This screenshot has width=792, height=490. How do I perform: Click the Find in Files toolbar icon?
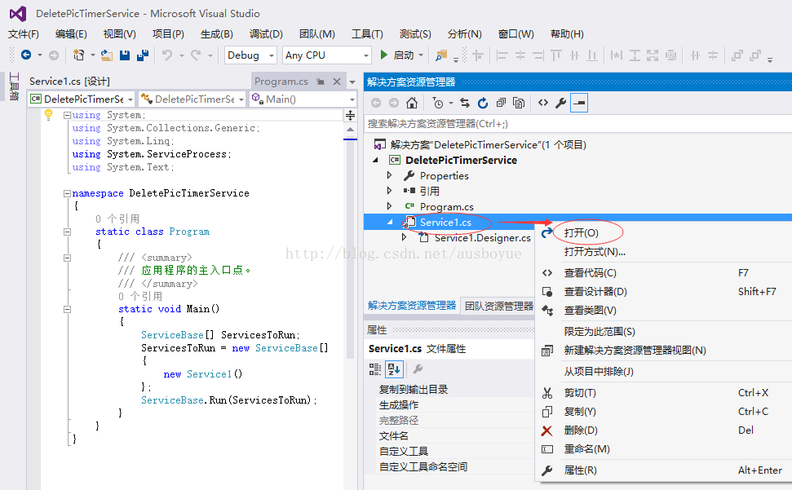441,55
